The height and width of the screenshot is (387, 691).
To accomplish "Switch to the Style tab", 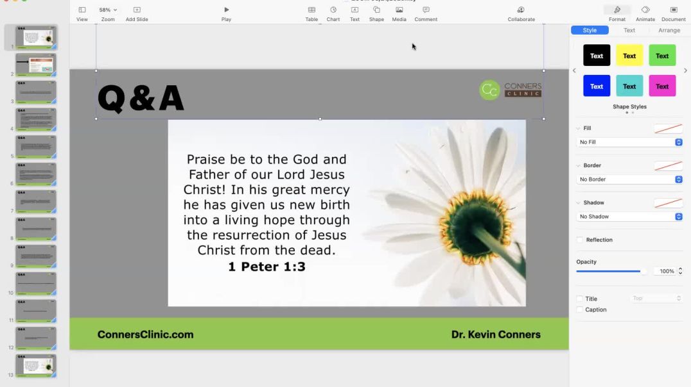I will tap(590, 30).
